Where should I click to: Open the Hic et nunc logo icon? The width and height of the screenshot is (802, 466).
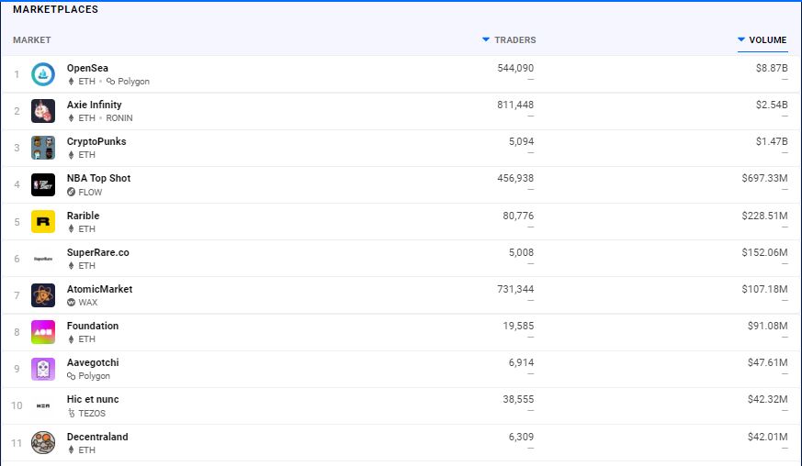point(43,405)
